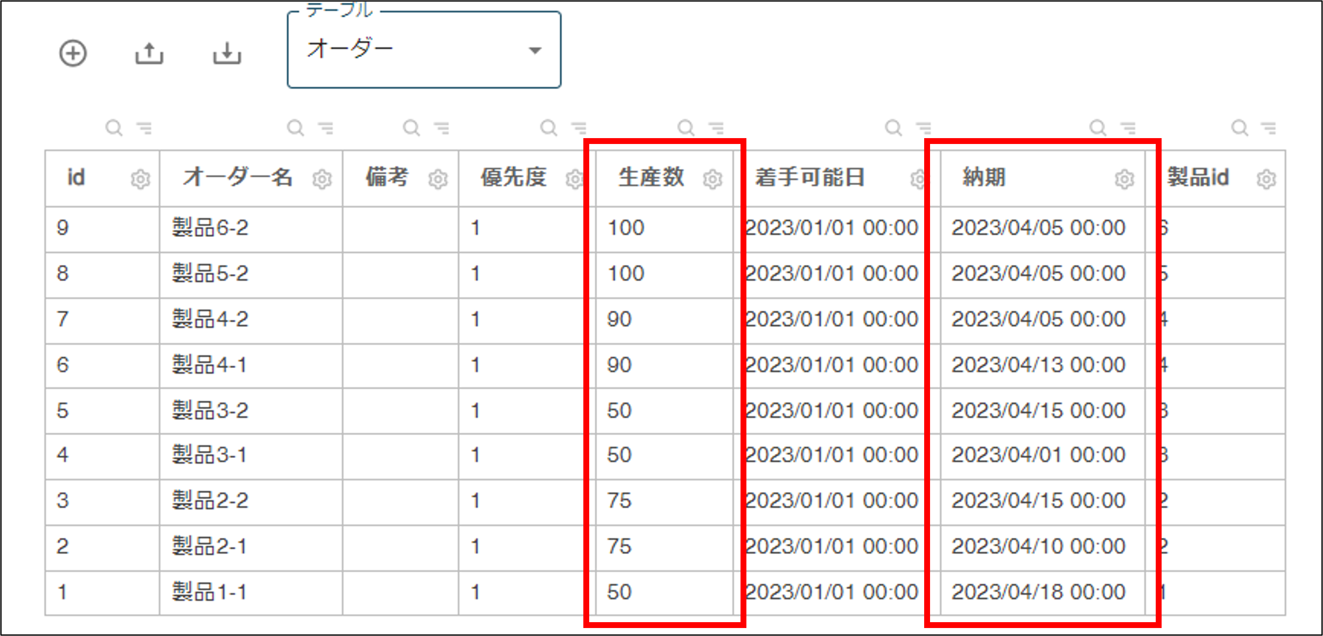Click the id column header label
This screenshot has width=1323, height=636.
pos(76,178)
